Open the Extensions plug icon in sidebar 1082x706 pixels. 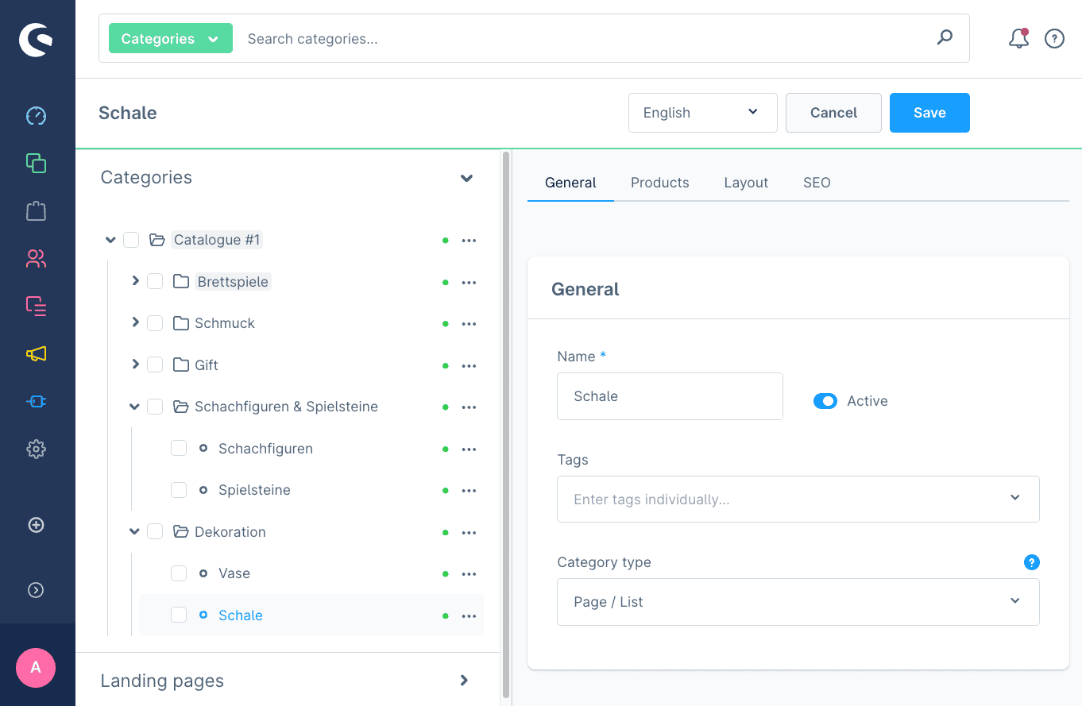click(36, 402)
